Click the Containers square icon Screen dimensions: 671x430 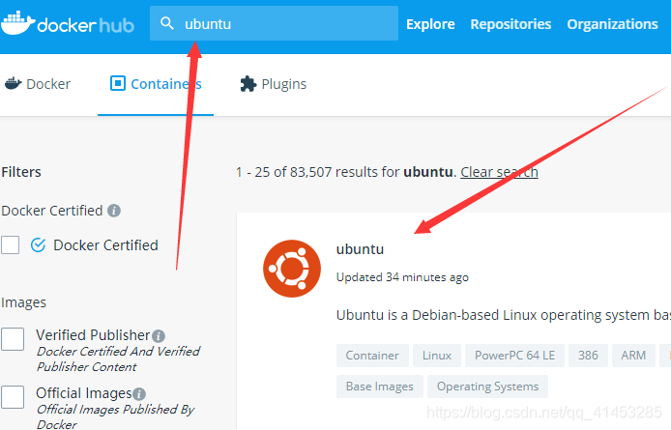118,83
